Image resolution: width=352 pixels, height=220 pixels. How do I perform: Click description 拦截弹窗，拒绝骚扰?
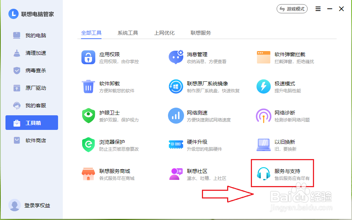point(294,62)
